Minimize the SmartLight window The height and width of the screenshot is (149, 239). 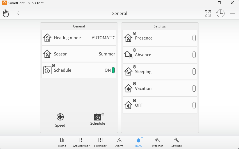click(207, 3)
